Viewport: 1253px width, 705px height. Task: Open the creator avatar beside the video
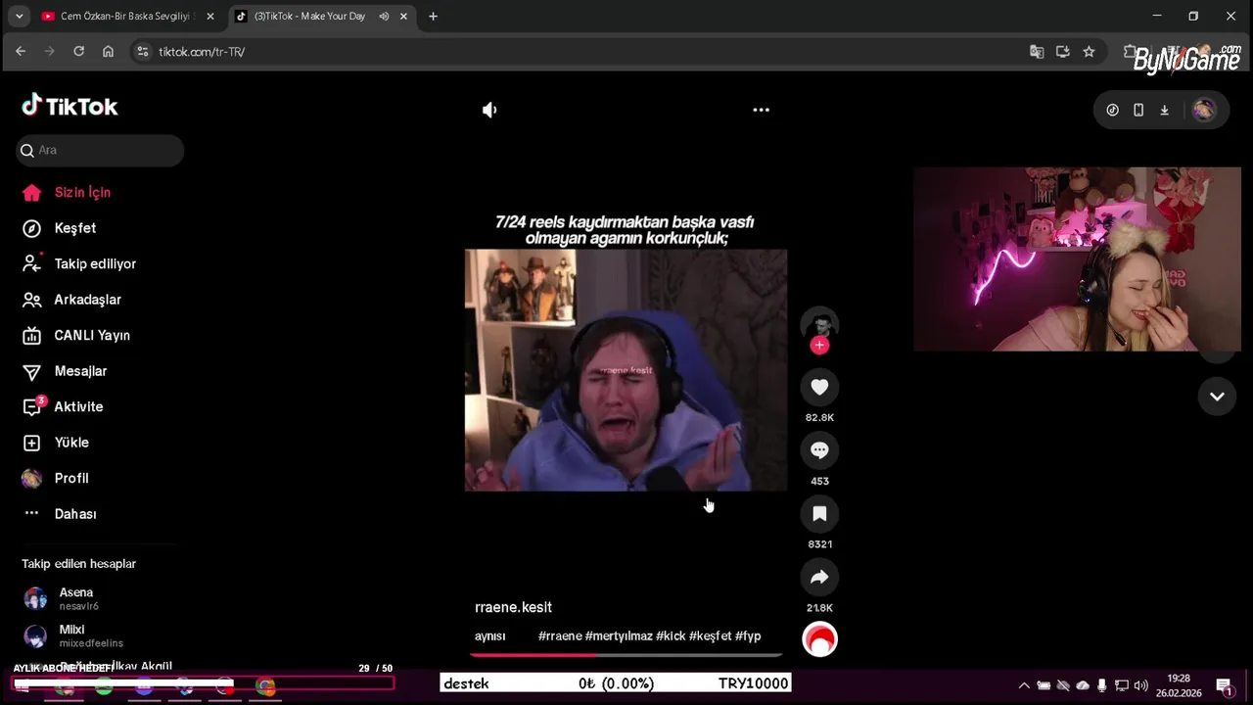(819, 325)
